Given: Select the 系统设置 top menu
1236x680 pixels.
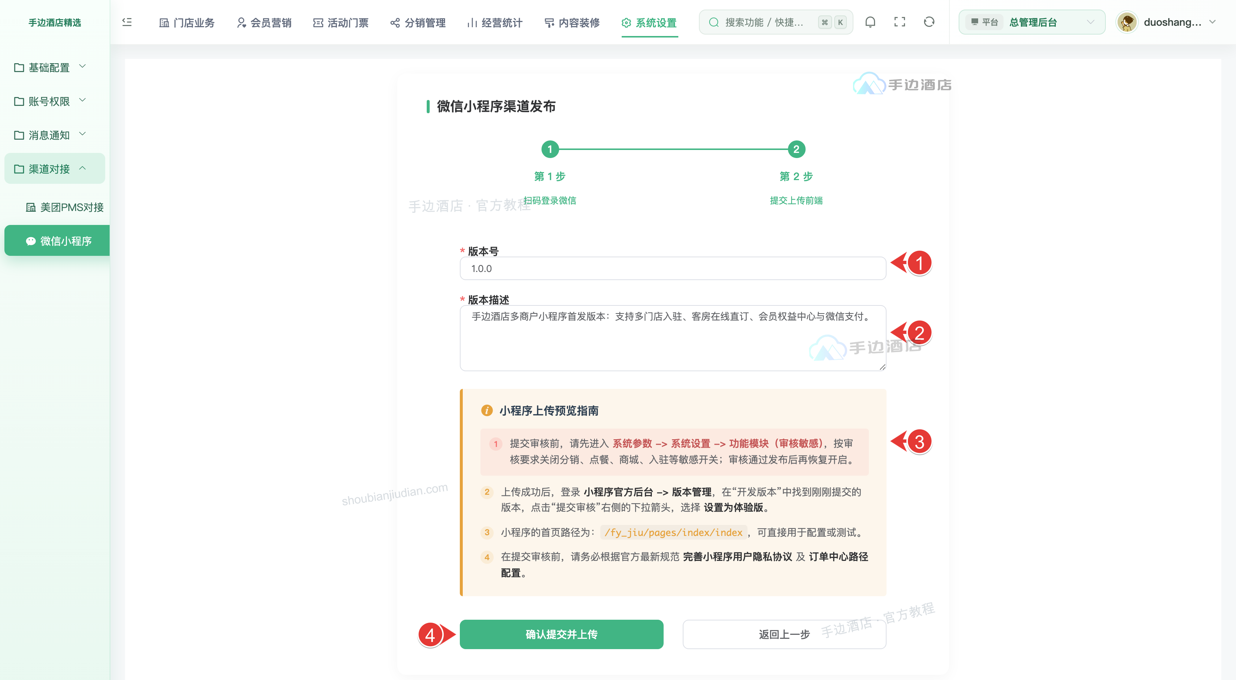Looking at the screenshot, I should pos(649,22).
